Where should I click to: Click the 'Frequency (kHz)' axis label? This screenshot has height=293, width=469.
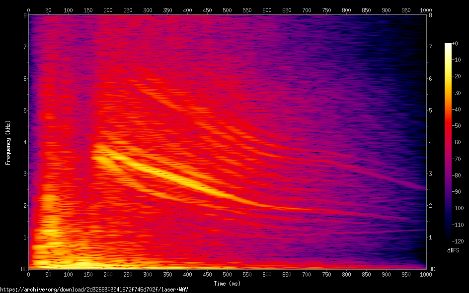8,142
